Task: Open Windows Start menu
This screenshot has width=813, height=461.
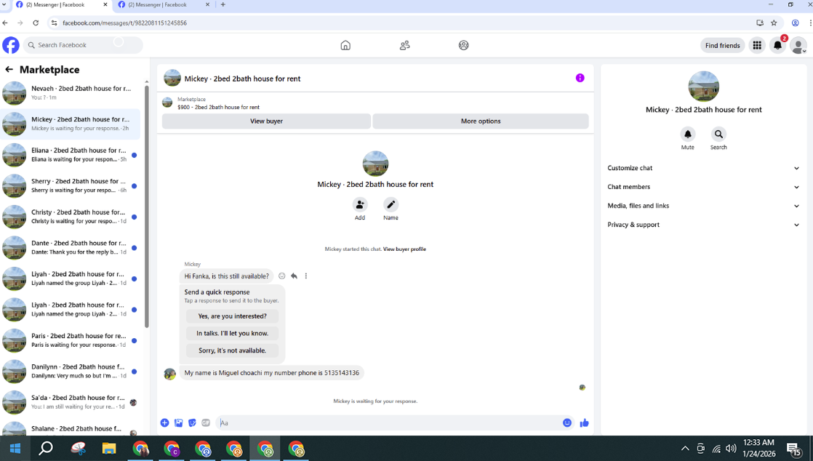Action: tap(15, 448)
